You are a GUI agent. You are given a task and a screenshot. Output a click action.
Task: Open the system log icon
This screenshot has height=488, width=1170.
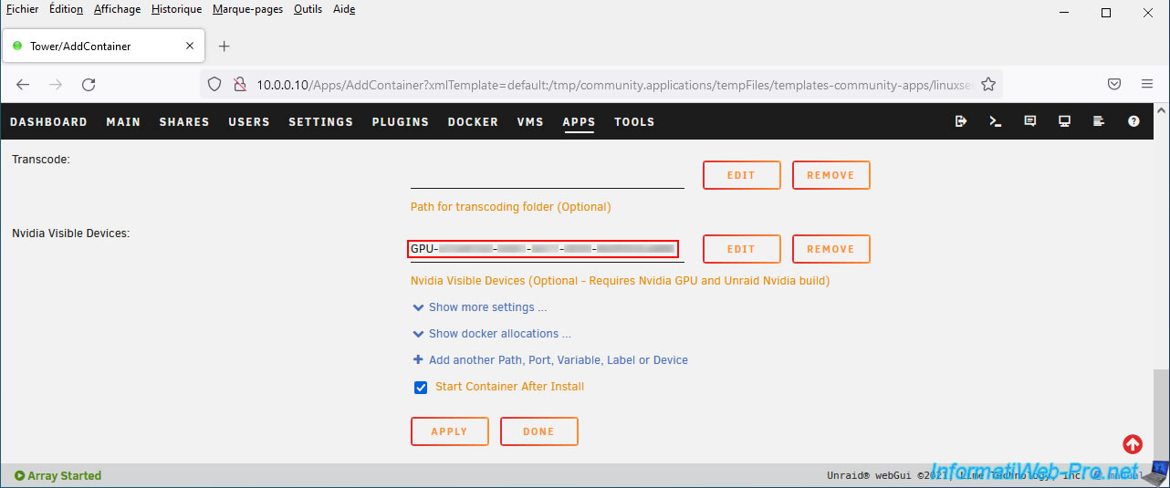pos(1099,121)
